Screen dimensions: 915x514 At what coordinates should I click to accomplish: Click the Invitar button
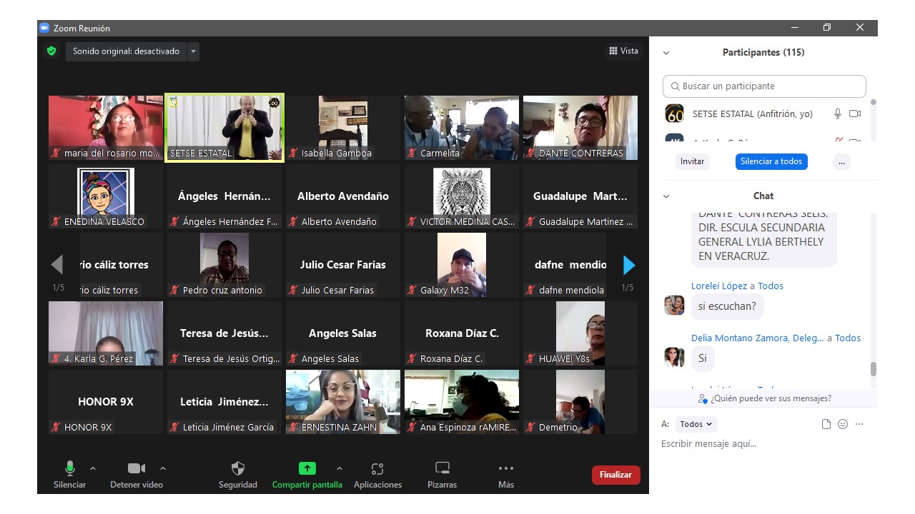692,161
